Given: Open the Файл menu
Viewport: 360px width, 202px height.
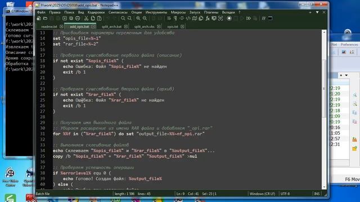Looking at the screenshot, I should [x=41, y=12].
